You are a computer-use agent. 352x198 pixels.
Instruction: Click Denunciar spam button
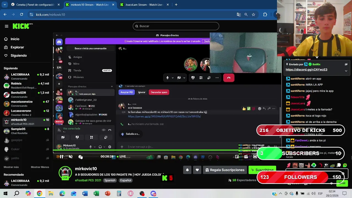pos(159,92)
